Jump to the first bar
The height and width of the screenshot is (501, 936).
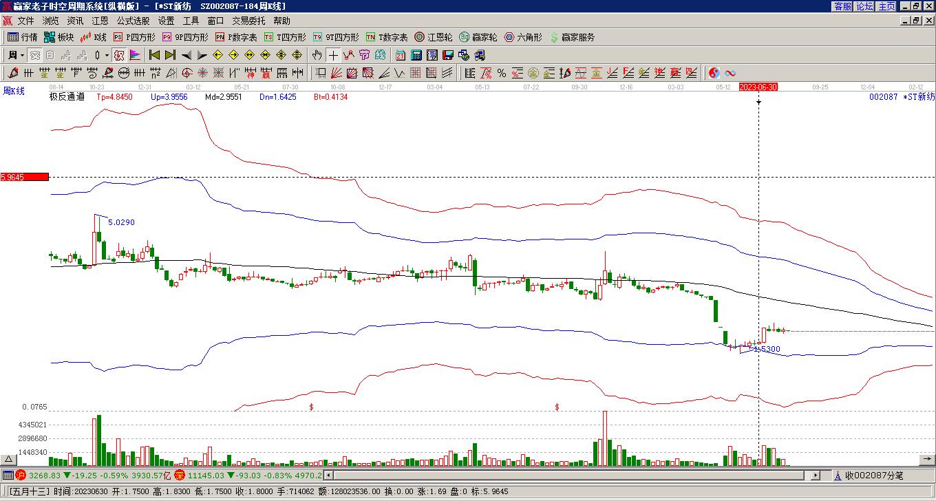pyautogui.click(x=155, y=55)
